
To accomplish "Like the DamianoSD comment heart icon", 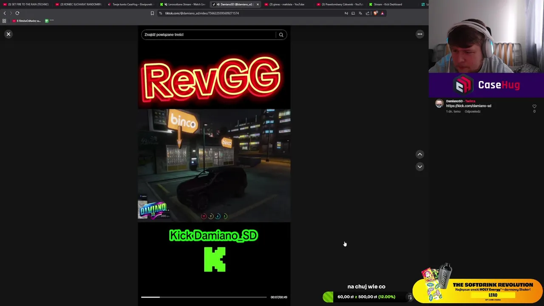I will click(x=534, y=106).
